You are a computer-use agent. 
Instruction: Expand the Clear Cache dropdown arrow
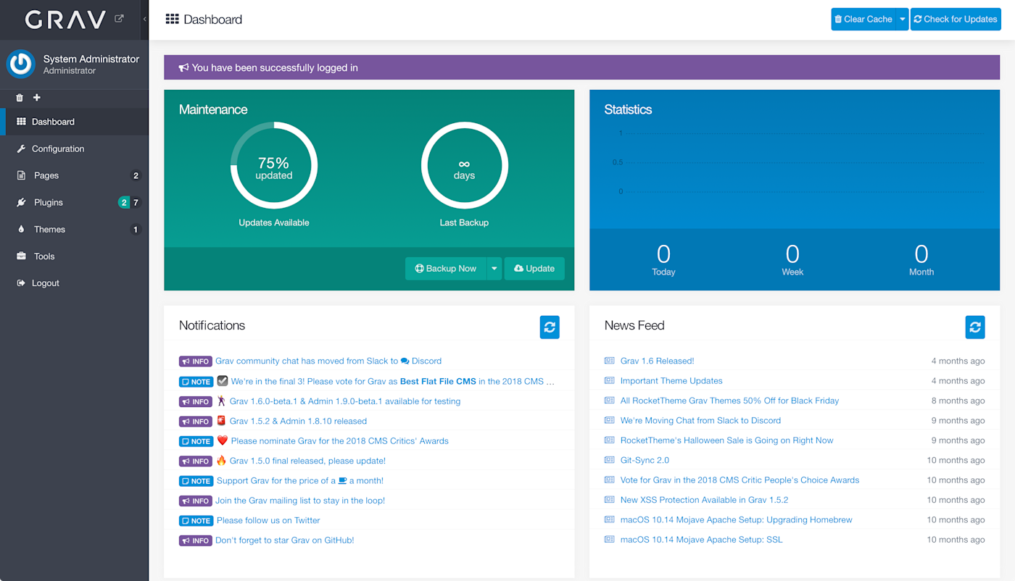point(903,20)
